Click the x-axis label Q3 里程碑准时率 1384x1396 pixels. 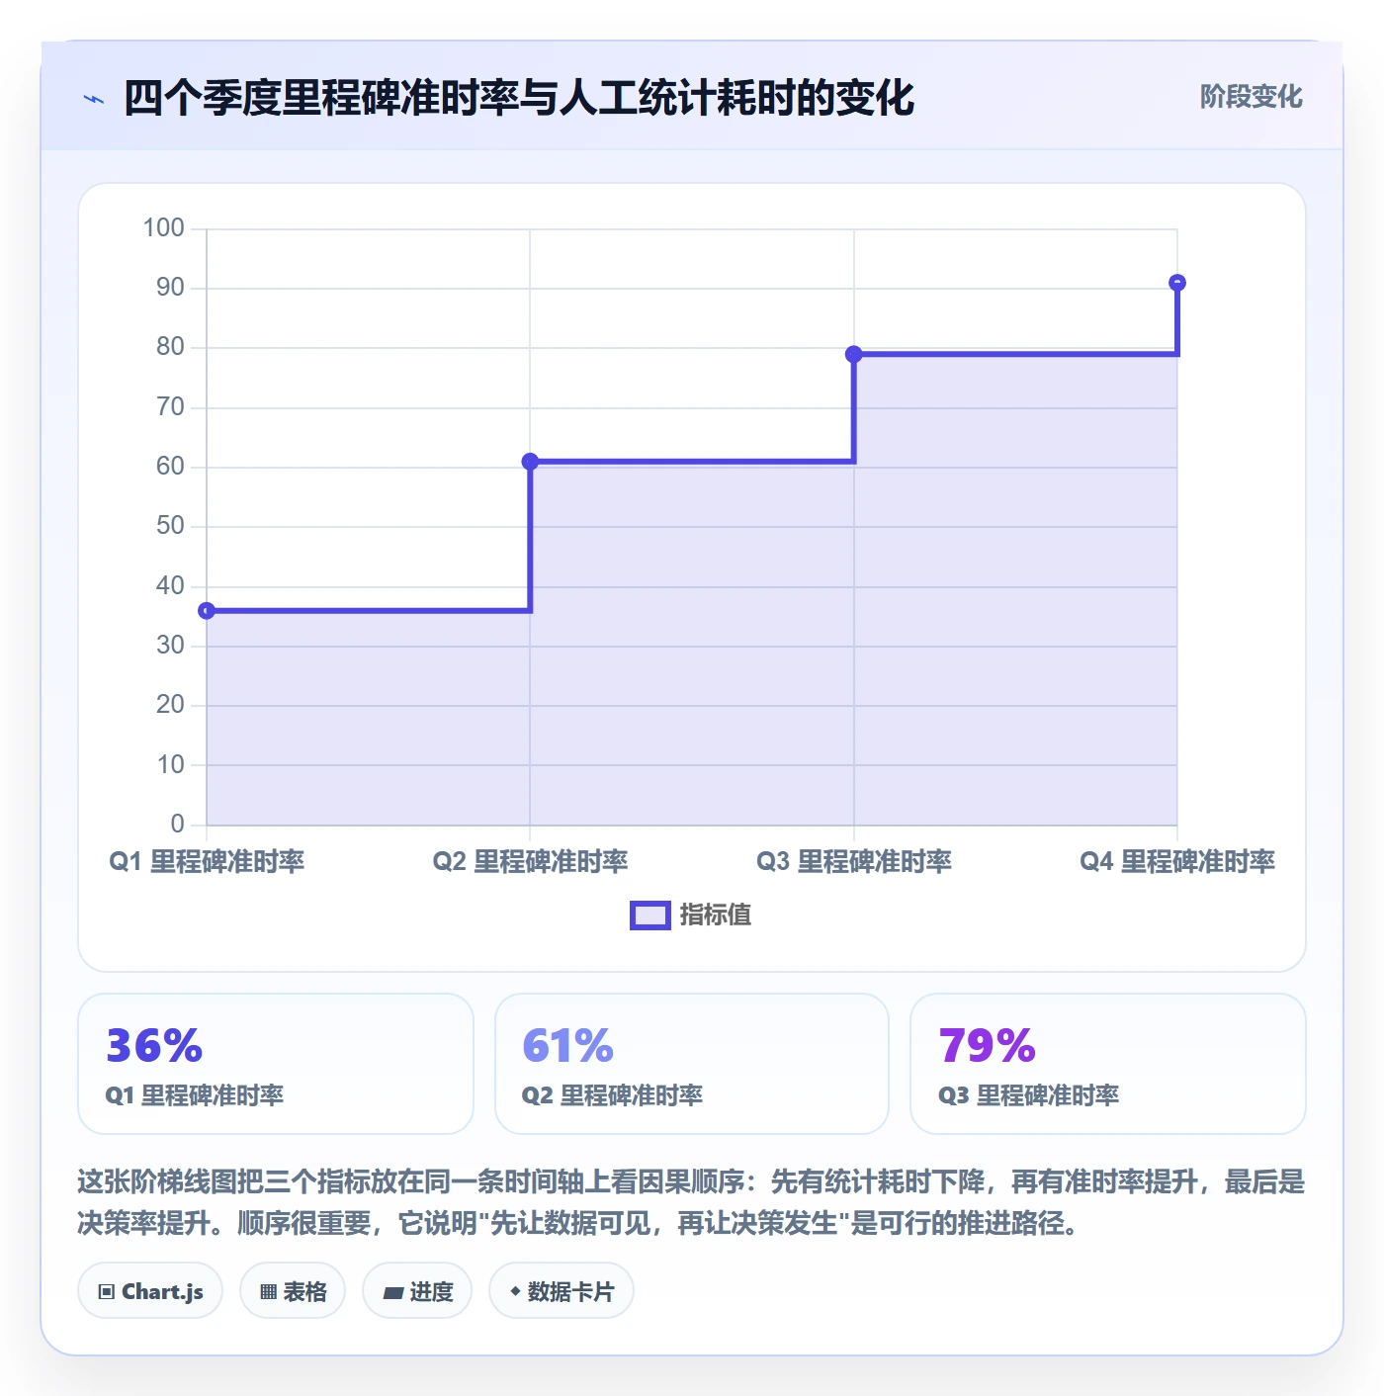854,862
